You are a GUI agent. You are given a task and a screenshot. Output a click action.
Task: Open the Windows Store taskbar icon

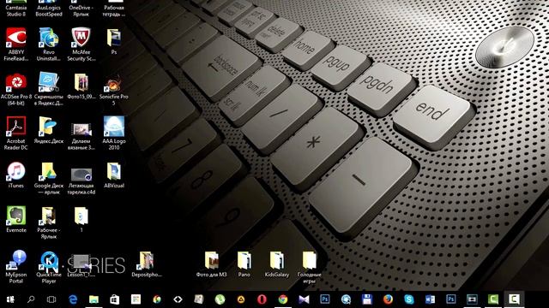[115, 299]
